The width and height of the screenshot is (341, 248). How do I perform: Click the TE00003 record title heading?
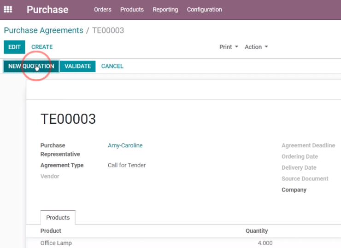tap(68, 119)
